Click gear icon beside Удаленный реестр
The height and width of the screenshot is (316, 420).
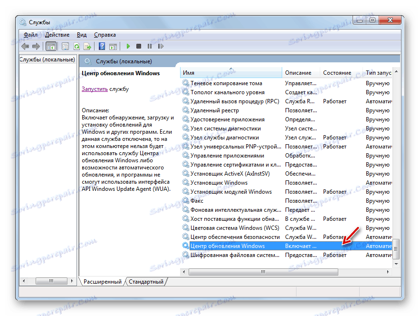186,110
